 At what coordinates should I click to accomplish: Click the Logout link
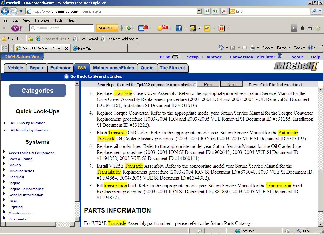[296, 57]
